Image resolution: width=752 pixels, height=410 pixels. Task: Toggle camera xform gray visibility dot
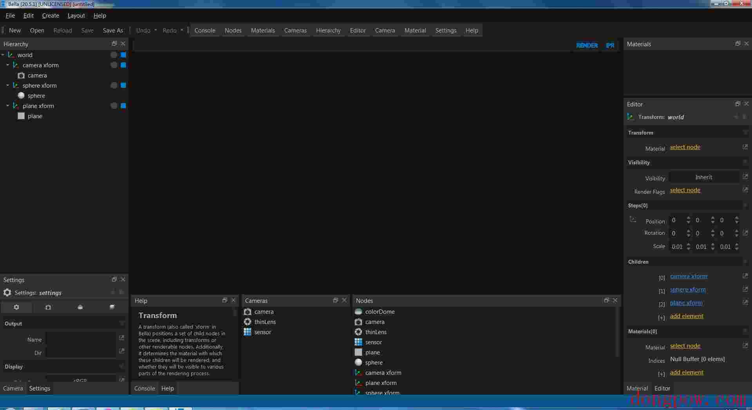click(x=114, y=65)
